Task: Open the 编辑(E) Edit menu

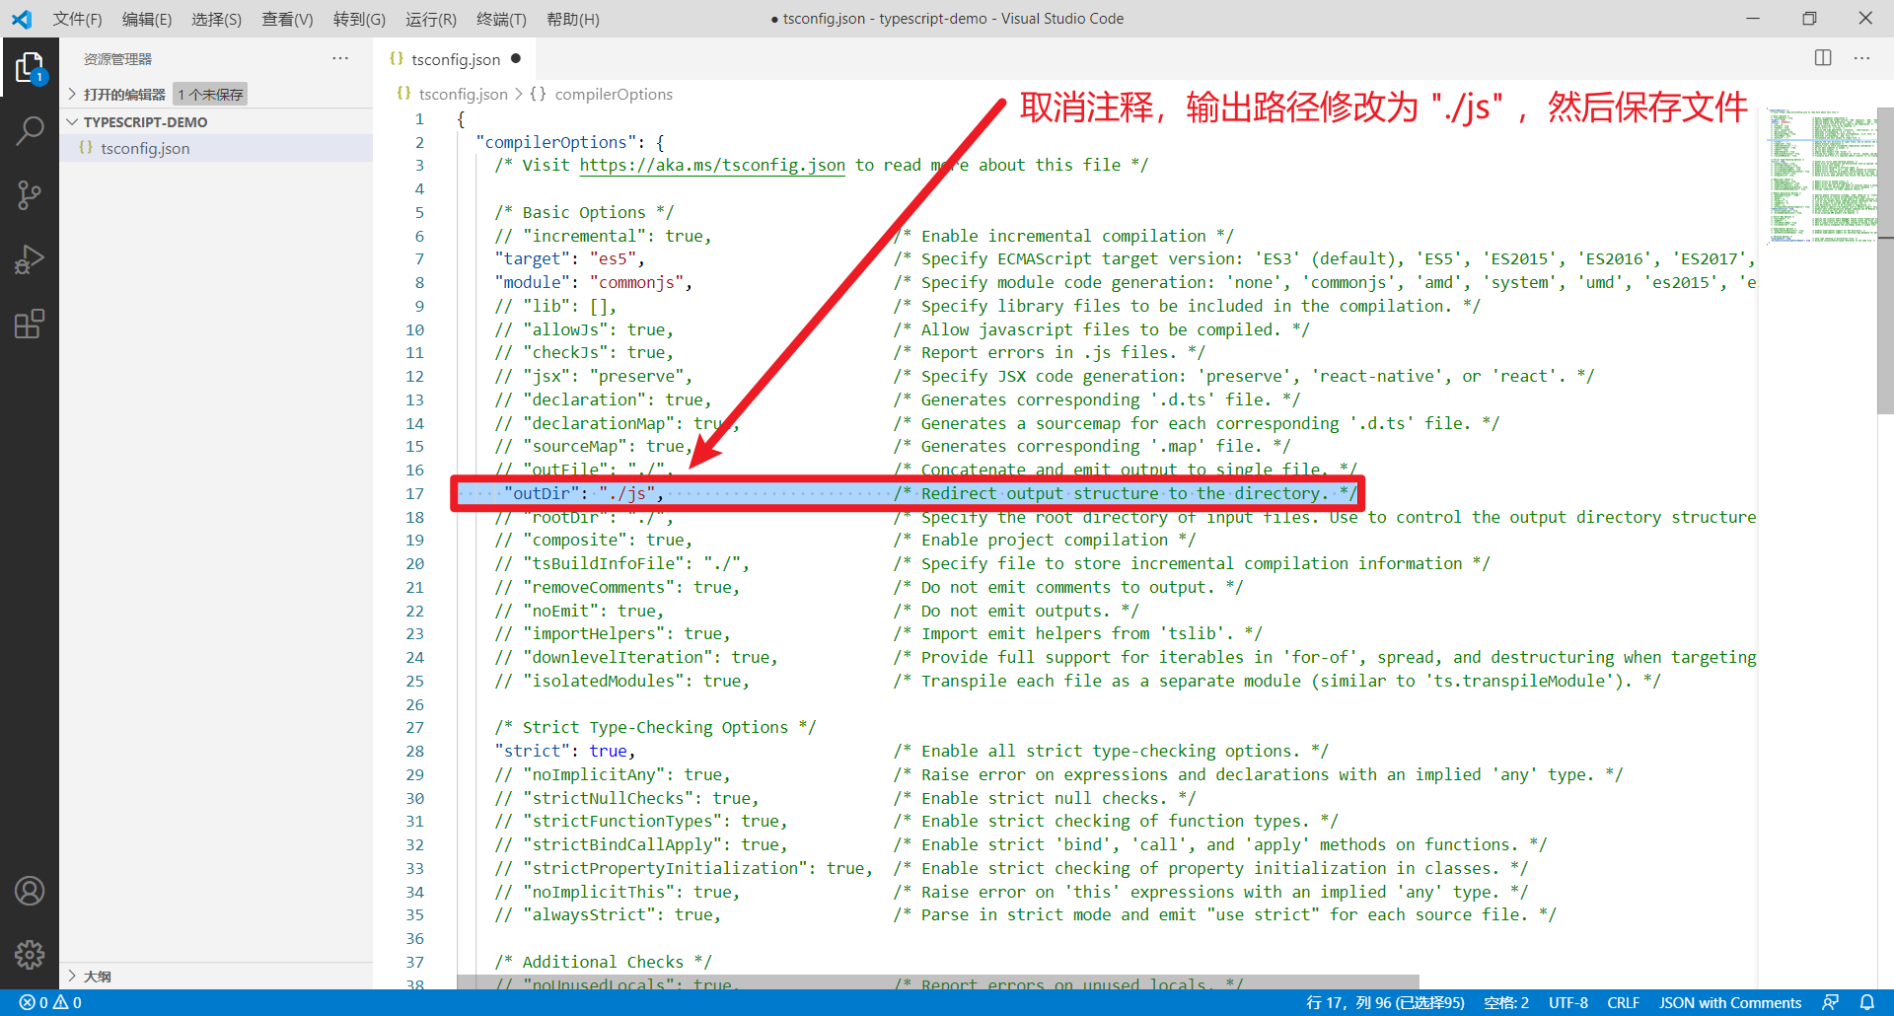Action: 147,19
